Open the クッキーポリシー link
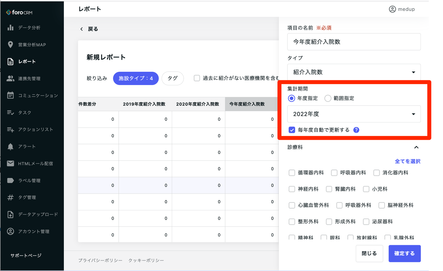 (146, 260)
